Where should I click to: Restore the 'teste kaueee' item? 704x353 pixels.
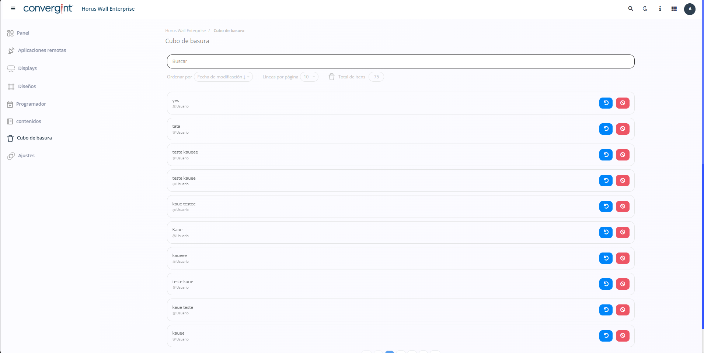coord(606,155)
